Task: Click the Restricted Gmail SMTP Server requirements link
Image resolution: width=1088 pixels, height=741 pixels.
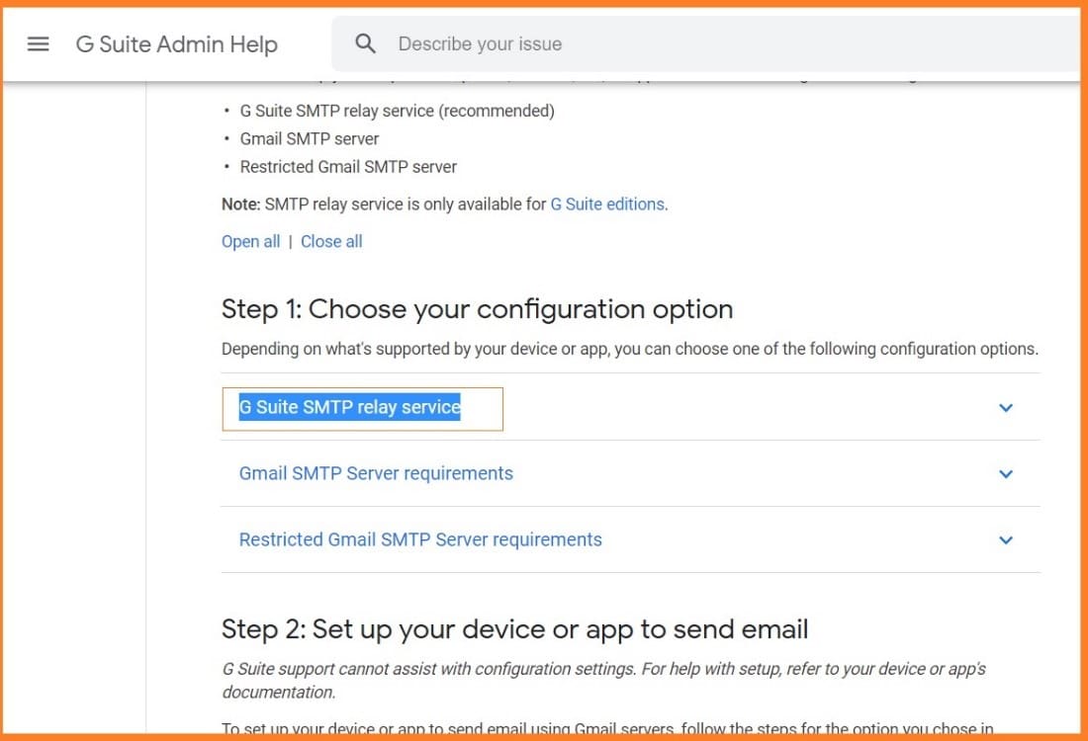Action: 419,539
